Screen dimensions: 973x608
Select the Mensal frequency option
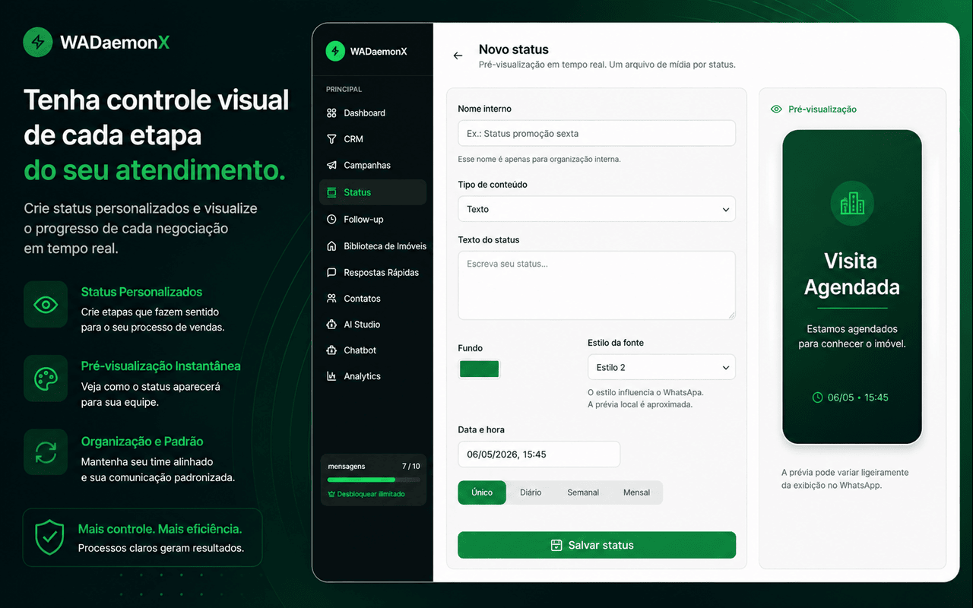tap(636, 492)
